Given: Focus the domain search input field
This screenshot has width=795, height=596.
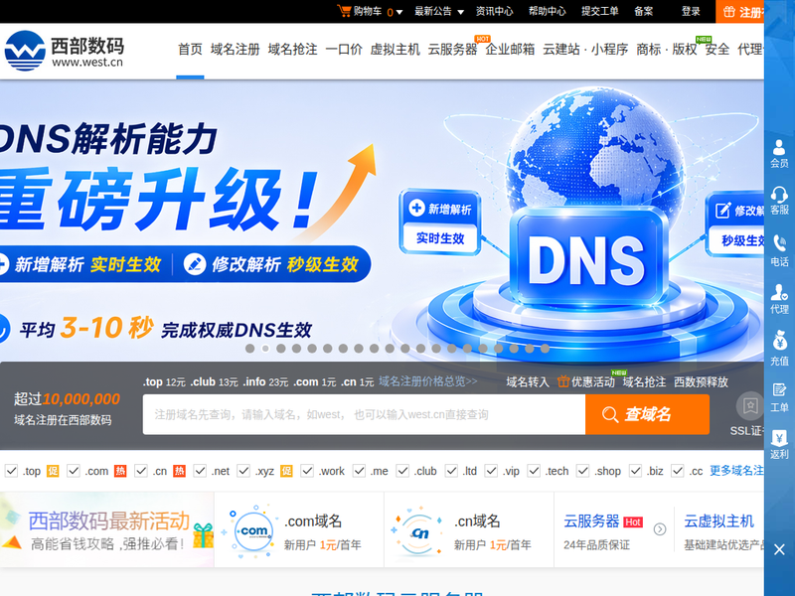Looking at the screenshot, I should coord(364,414).
